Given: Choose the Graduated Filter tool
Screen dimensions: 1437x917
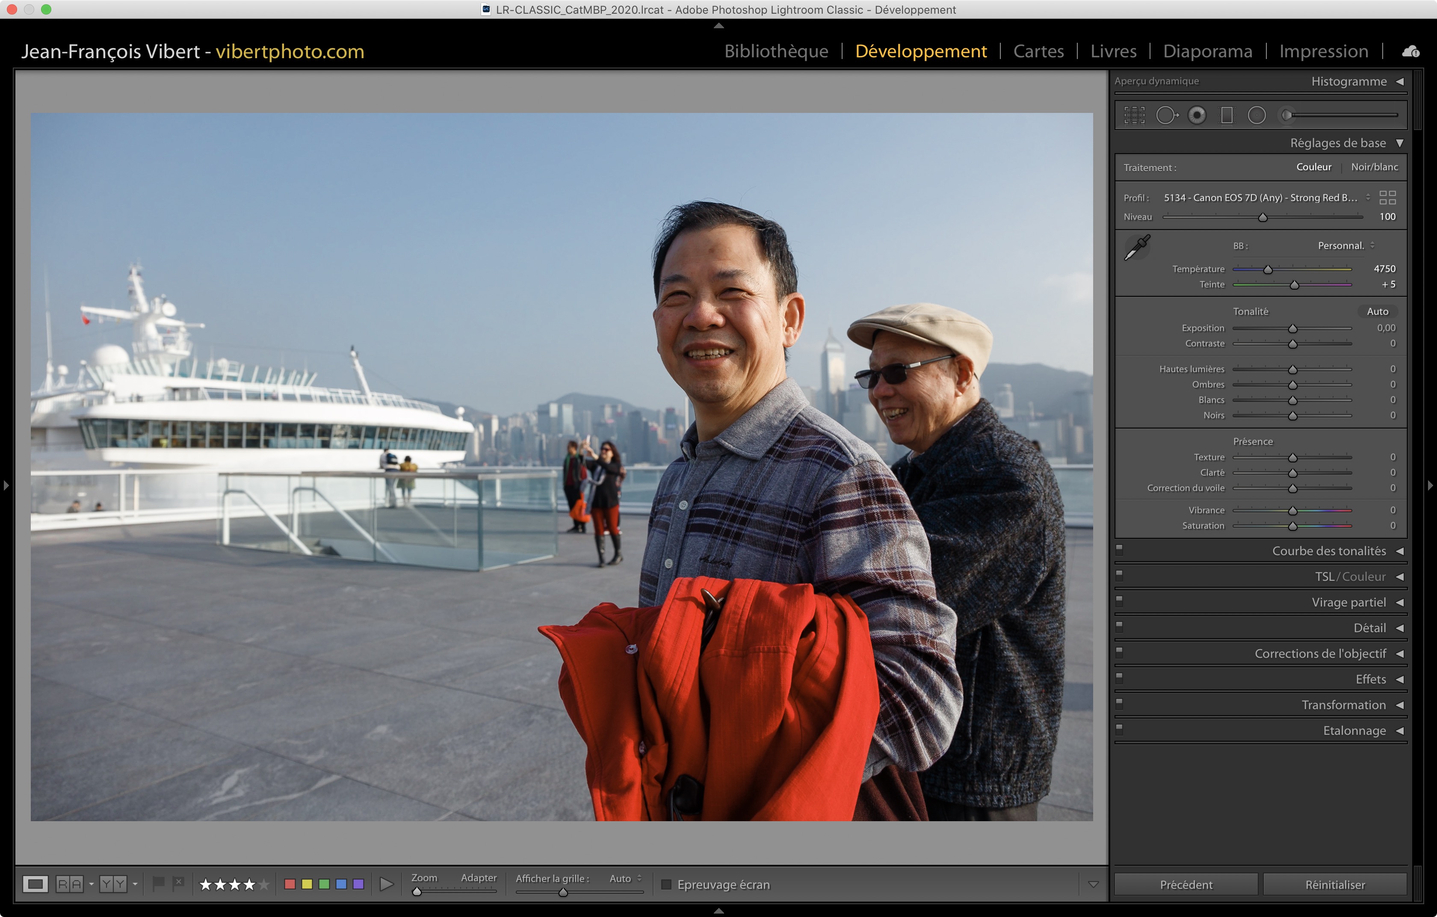Looking at the screenshot, I should (x=1227, y=115).
